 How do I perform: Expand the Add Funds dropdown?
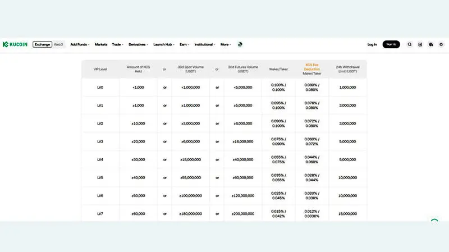click(80, 44)
